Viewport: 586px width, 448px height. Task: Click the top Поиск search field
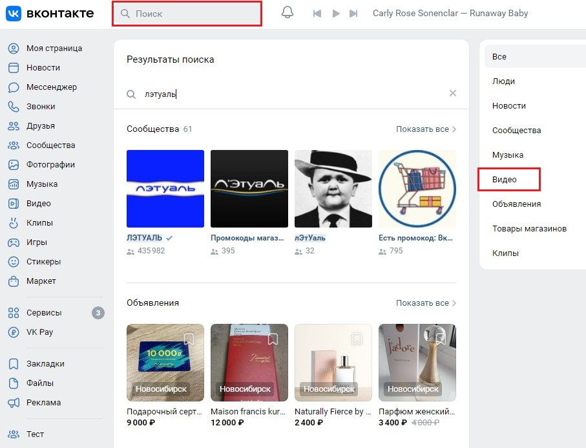tap(187, 14)
